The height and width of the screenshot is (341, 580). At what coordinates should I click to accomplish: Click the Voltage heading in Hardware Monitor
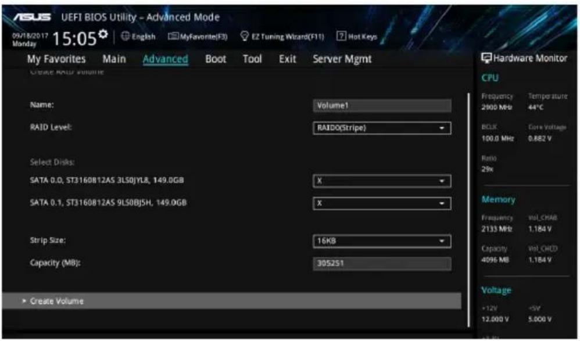[496, 290]
